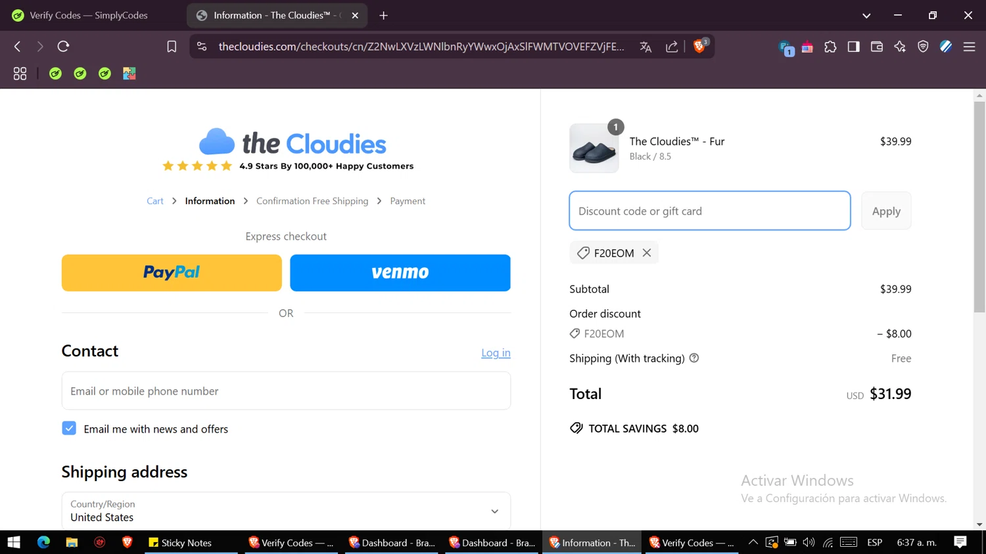Switch to Verify Codes — SimplyCodes tab

click(x=89, y=15)
